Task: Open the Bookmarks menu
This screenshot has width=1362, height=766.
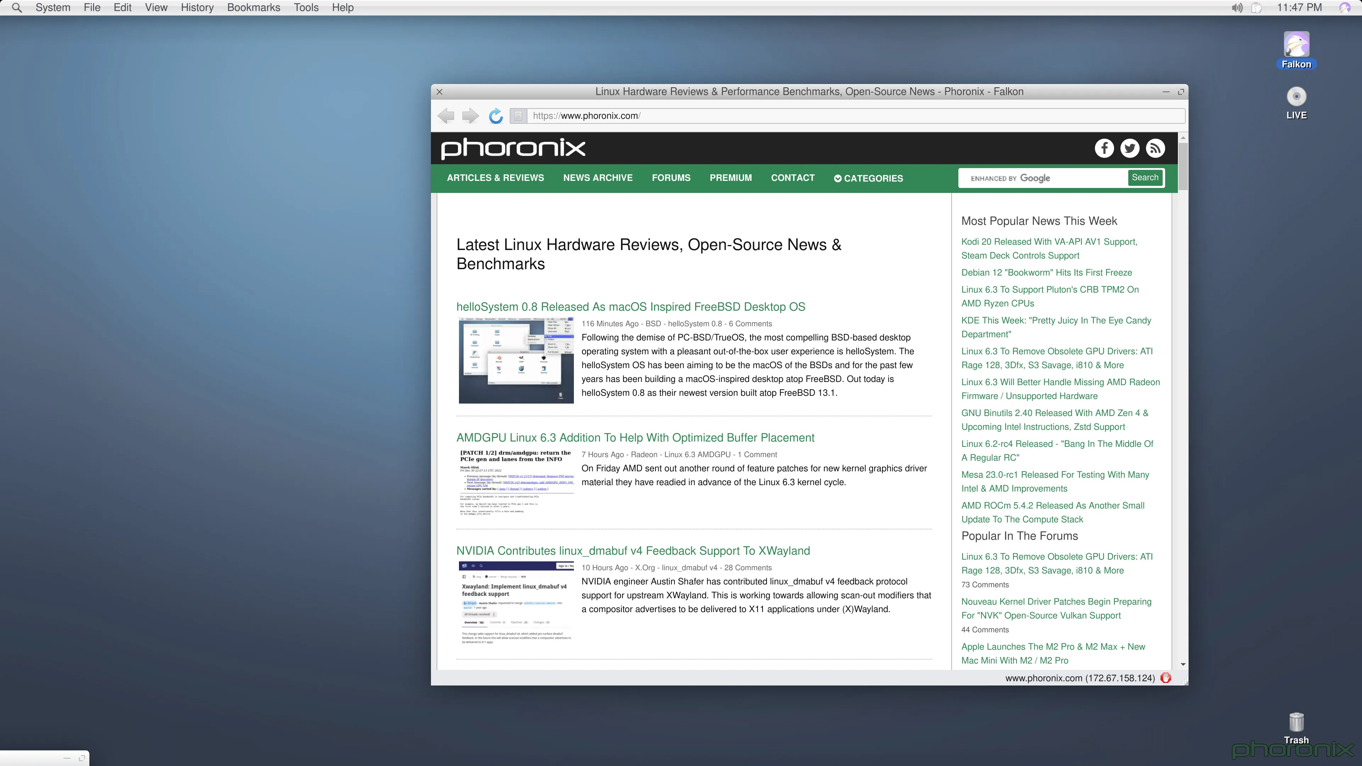Action: click(253, 7)
